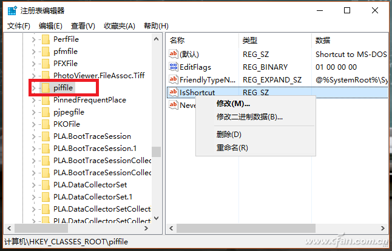Open the 查看(V) menu
This screenshot has height=251, width=392.
tap(83, 26)
